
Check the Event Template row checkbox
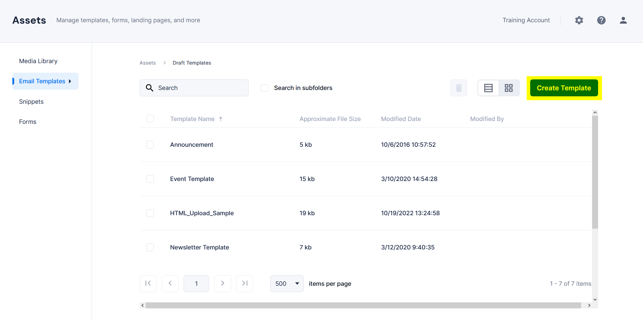tap(150, 179)
